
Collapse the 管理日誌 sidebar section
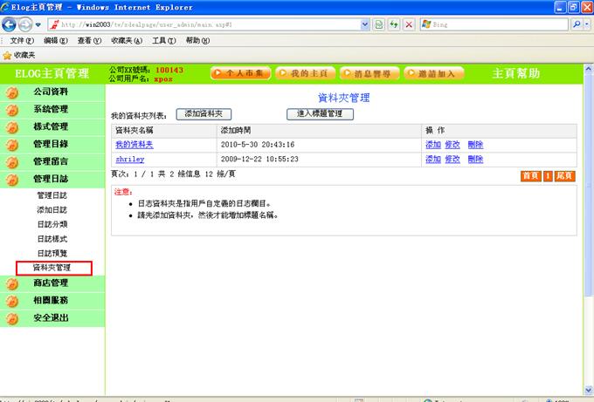pos(51,179)
